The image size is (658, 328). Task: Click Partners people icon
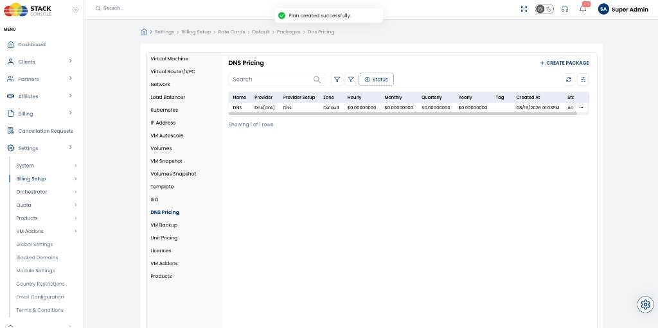(x=11, y=79)
